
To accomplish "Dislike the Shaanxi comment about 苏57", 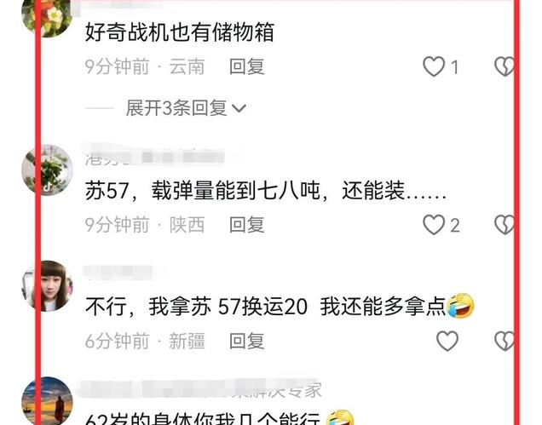I will tap(505, 225).
